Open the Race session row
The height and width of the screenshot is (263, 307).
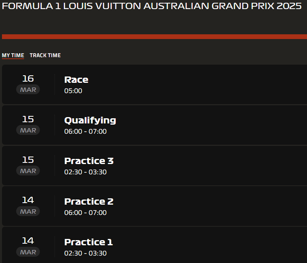click(x=154, y=84)
